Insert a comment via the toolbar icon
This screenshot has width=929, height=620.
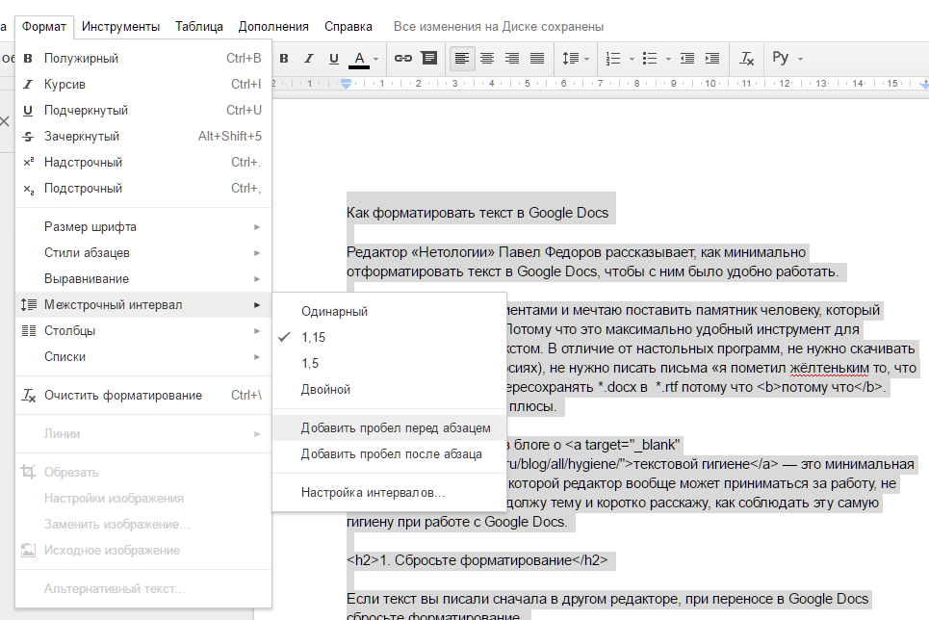(x=428, y=58)
